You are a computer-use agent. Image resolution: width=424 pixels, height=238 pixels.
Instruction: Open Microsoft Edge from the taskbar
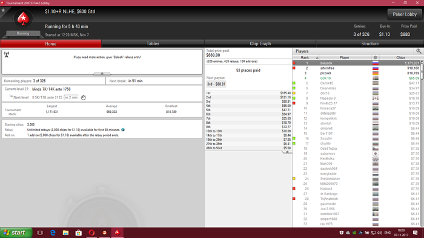point(53,233)
